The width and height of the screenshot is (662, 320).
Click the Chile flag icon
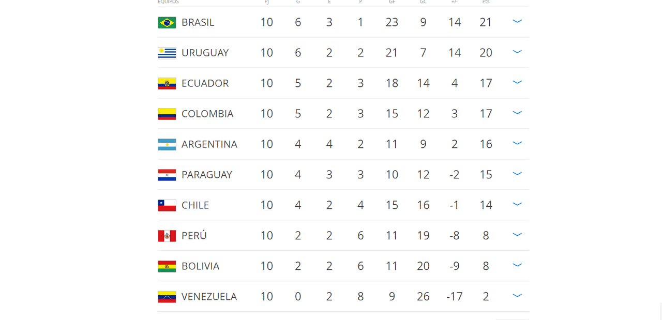tap(167, 205)
